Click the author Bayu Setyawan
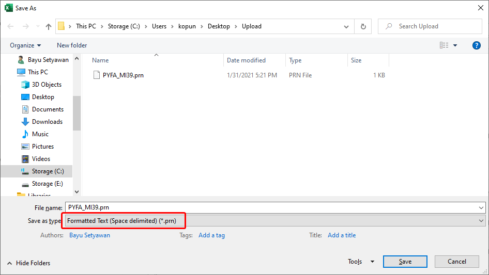The image size is (489, 275). click(x=89, y=235)
